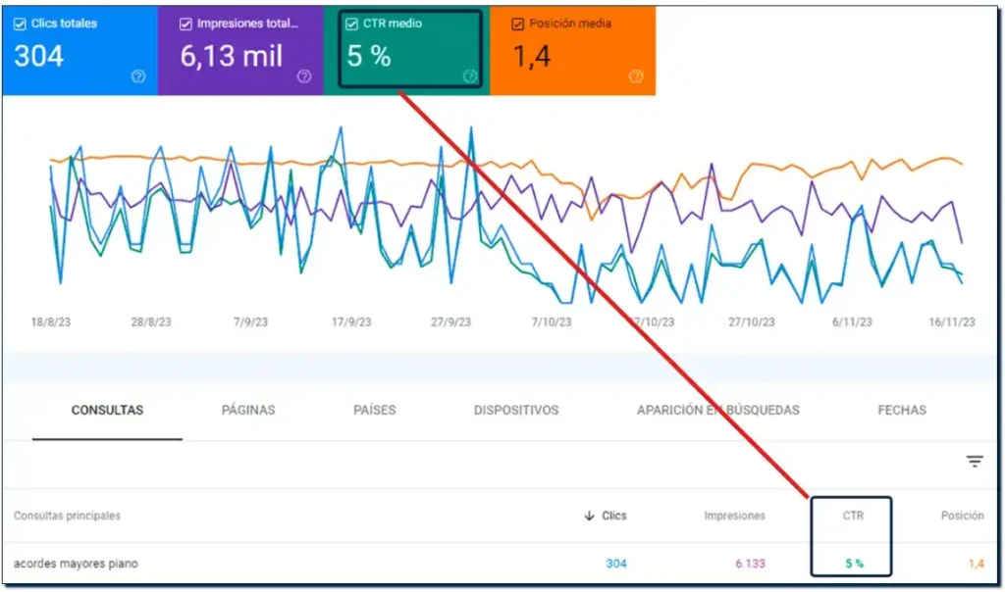The height and width of the screenshot is (592, 1005).
Task: Click the 6/11/23 chart date label
Action: coord(852,321)
